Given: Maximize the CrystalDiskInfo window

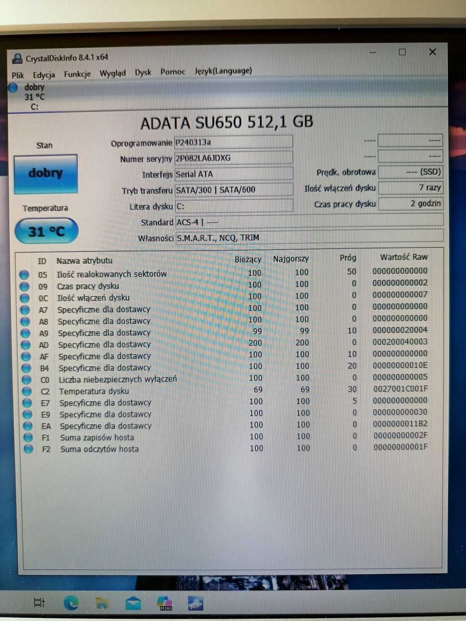Looking at the screenshot, I should click(402, 52).
